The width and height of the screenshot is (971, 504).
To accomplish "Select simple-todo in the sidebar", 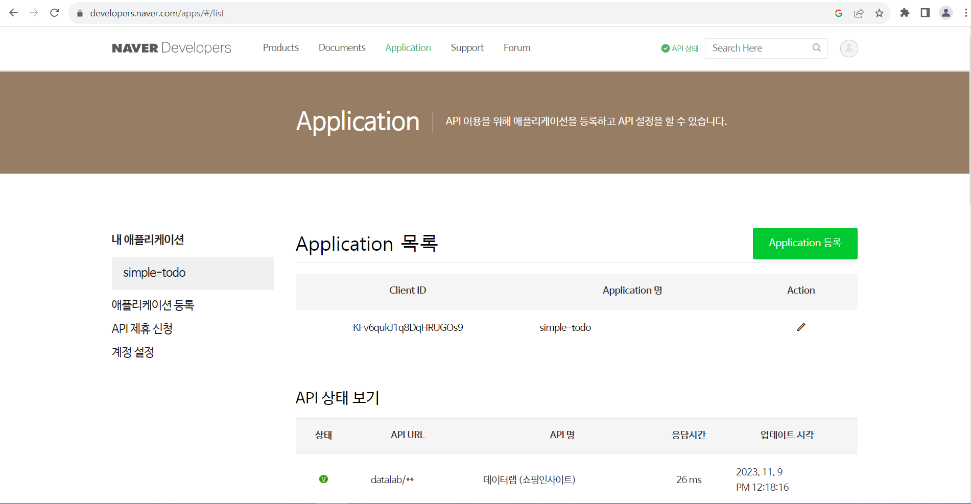I will [193, 273].
